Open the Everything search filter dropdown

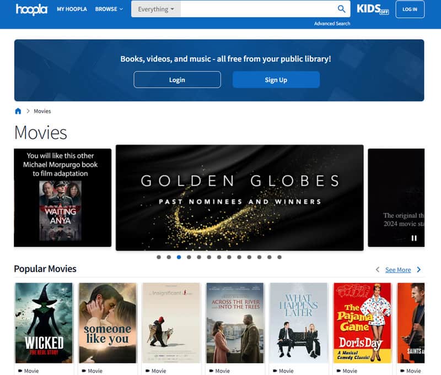point(155,9)
